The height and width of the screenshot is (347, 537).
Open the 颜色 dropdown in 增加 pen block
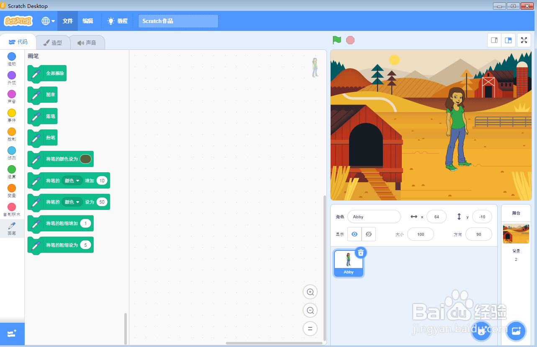coord(72,181)
